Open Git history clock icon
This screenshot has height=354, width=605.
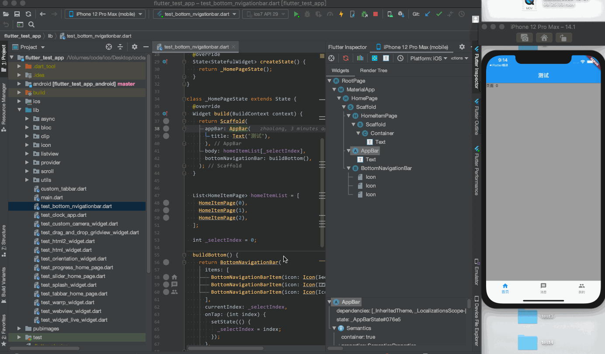pos(462,14)
